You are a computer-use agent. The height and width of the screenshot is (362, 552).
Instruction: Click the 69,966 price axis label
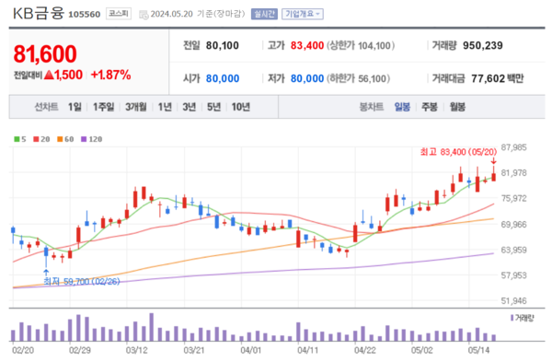pyautogui.click(x=514, y=224)
